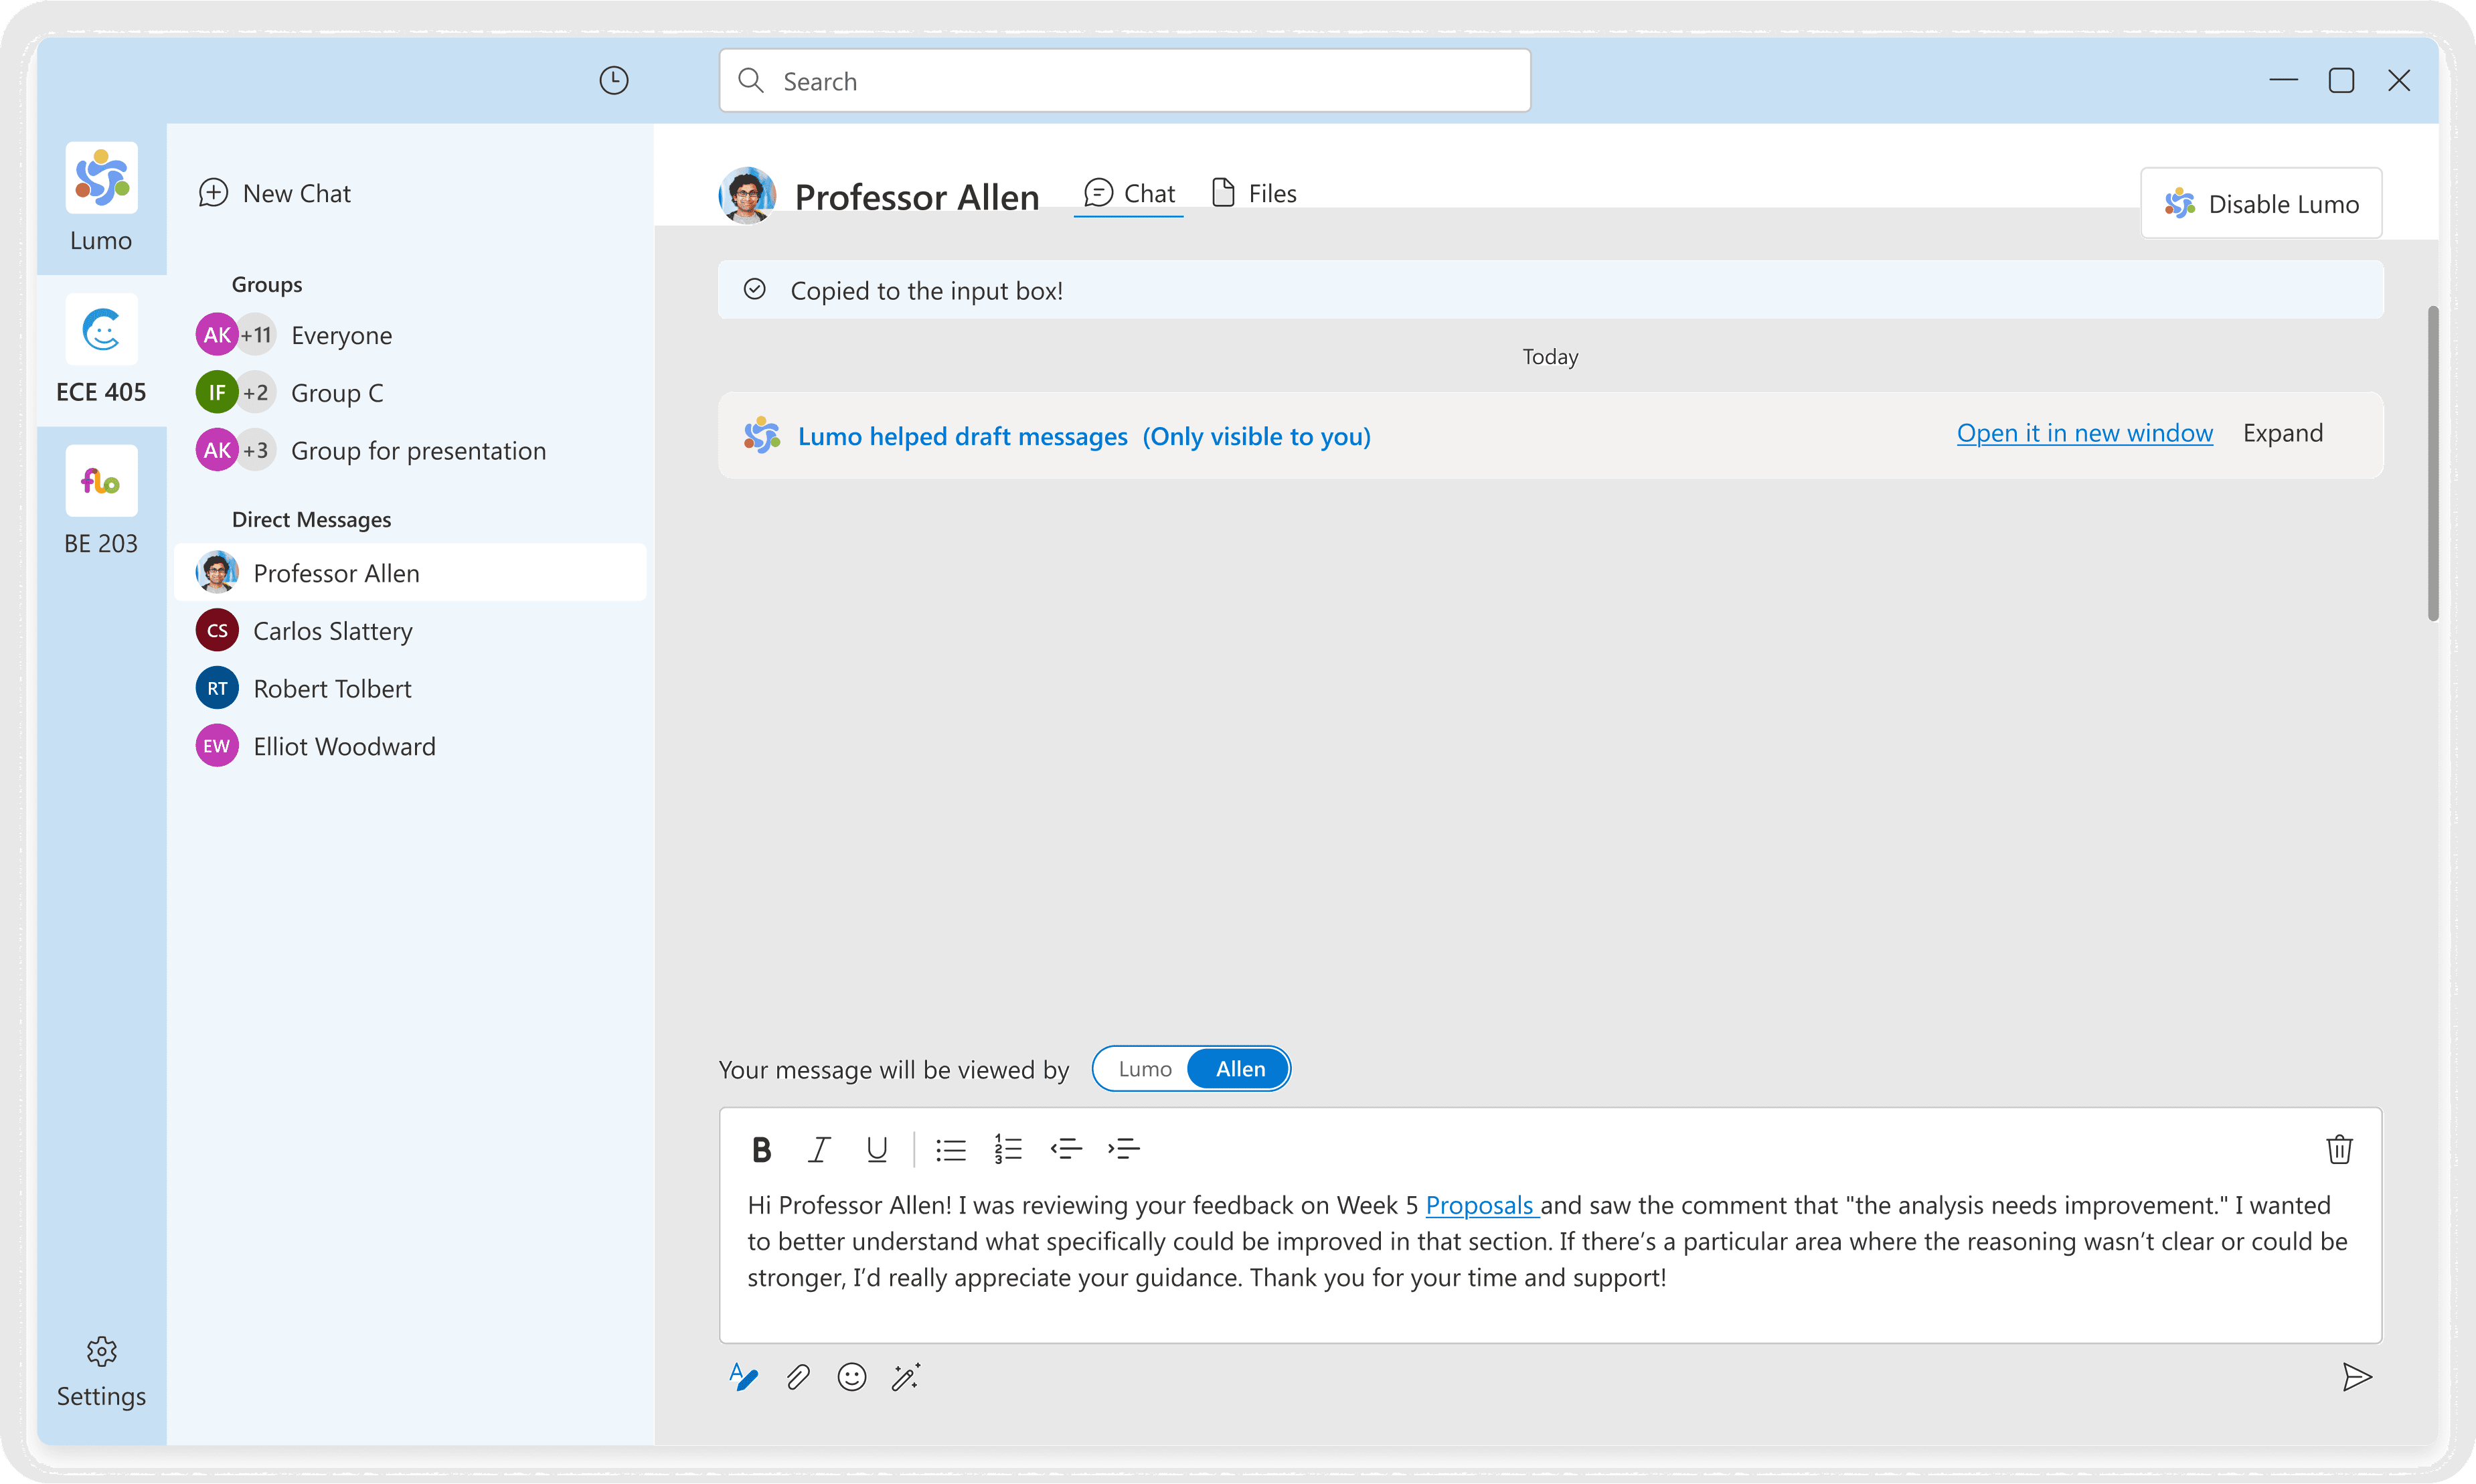The image size is (2476, 1484).
Task: Switch message viewer to Lumo
Action: [1145, 1069]
